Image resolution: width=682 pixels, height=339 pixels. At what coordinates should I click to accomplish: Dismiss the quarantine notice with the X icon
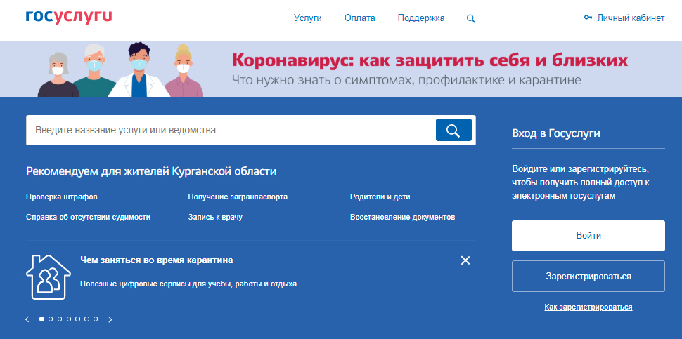pos(465,260)
